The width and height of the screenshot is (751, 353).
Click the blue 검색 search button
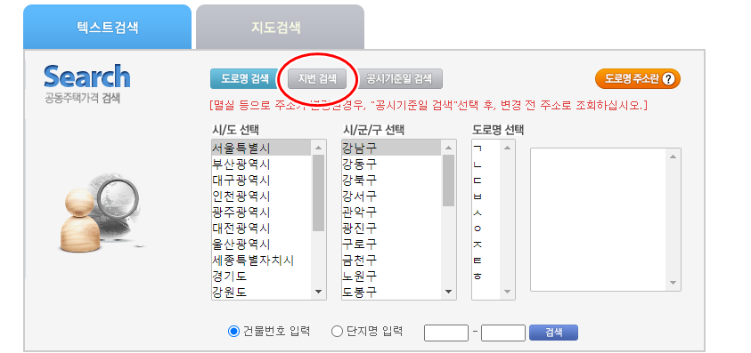[x=553, y=333]
